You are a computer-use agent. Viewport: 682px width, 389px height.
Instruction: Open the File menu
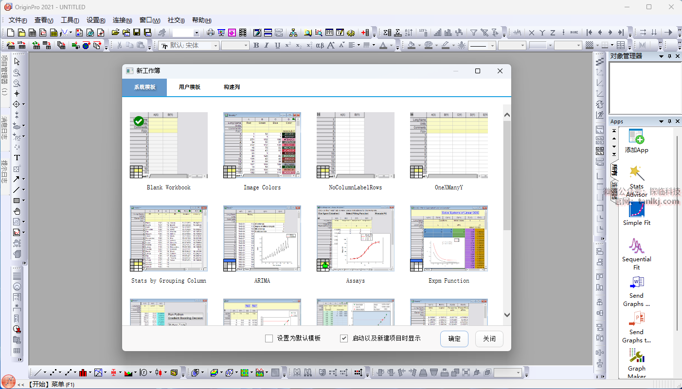(x=18, y=20)
